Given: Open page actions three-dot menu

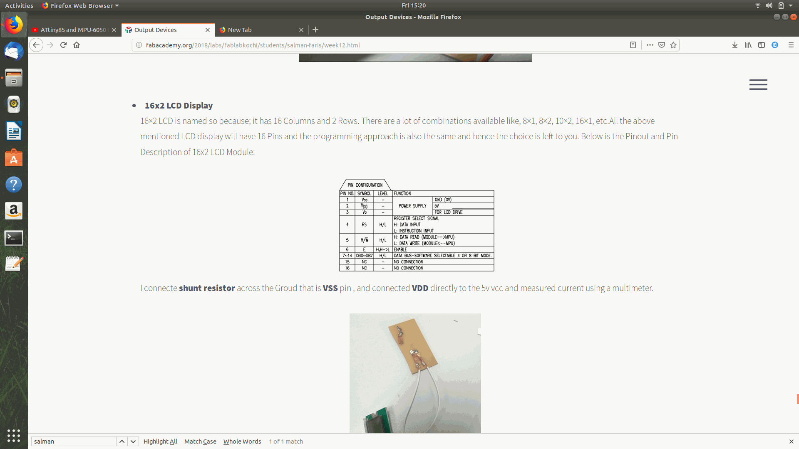Looking at the screenshot, I should pyautogui.click(x=650, y=45).
